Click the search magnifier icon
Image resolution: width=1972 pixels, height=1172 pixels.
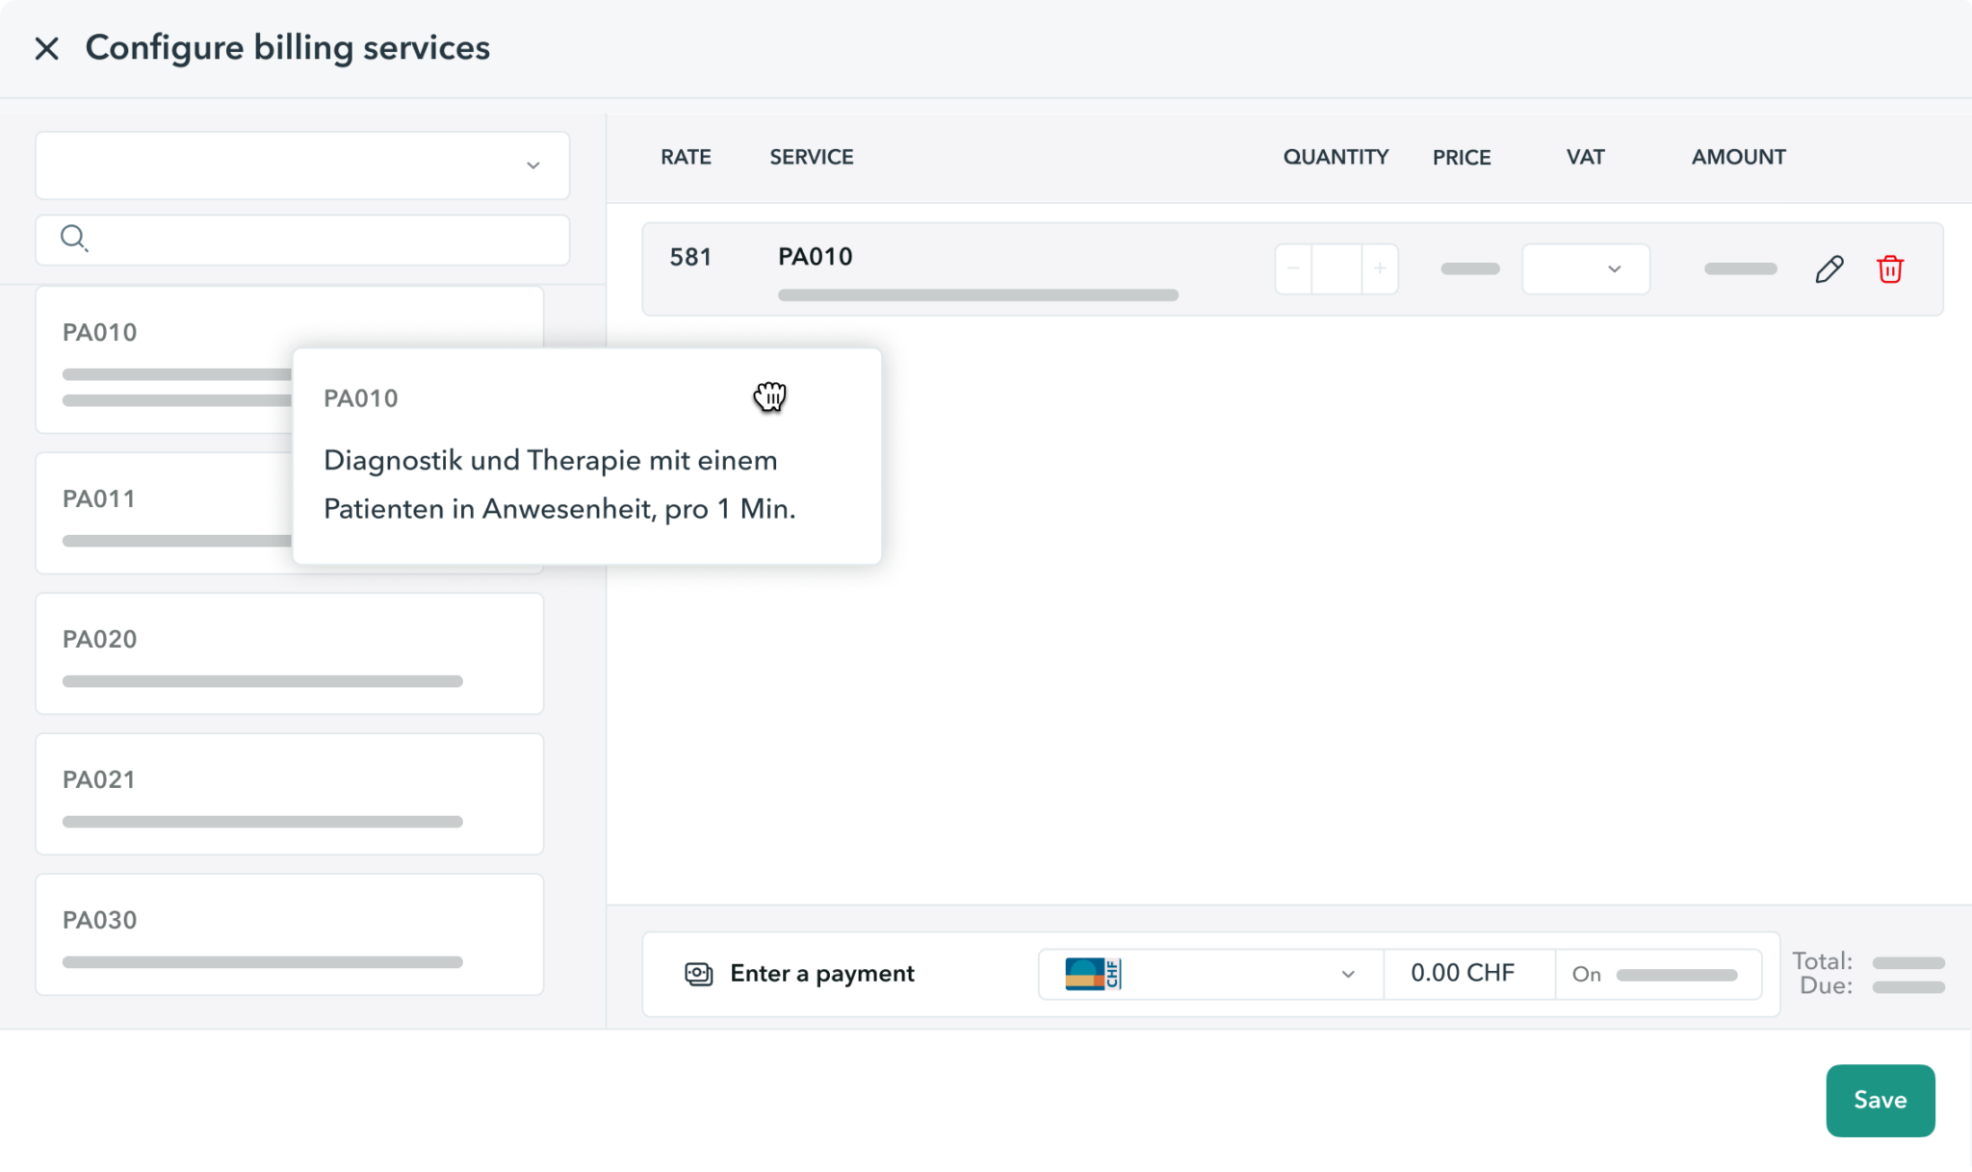click(73, 238)
